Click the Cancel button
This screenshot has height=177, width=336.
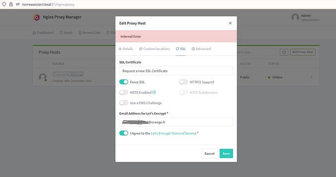pos(209,154)
